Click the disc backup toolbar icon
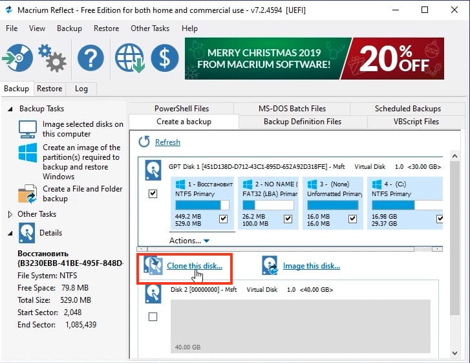 18,58
